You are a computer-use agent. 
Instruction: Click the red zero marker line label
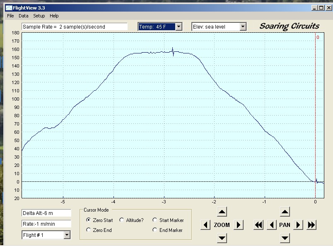pyautogui.click(x=318, y=37)
